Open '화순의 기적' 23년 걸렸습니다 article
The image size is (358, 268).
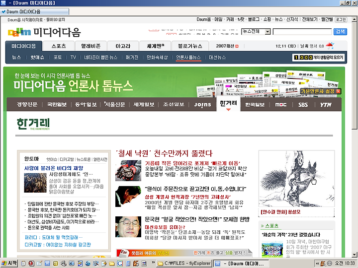[x=291, y=235]
